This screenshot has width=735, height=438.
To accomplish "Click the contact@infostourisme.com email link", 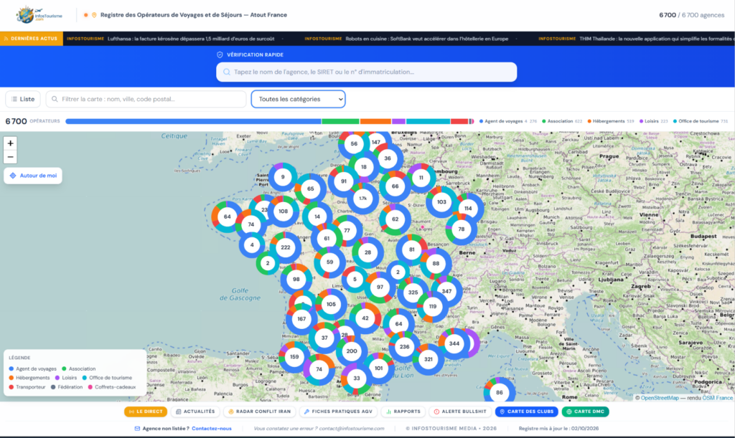I will [x=352, y=428].
